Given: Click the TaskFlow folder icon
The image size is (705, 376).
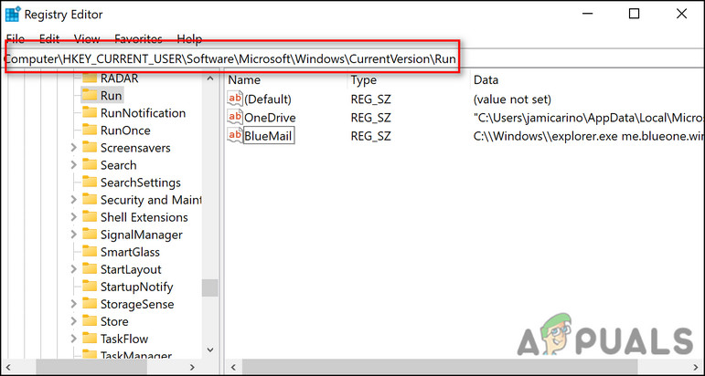Looking at the screenshot, I should click(90, 339).
